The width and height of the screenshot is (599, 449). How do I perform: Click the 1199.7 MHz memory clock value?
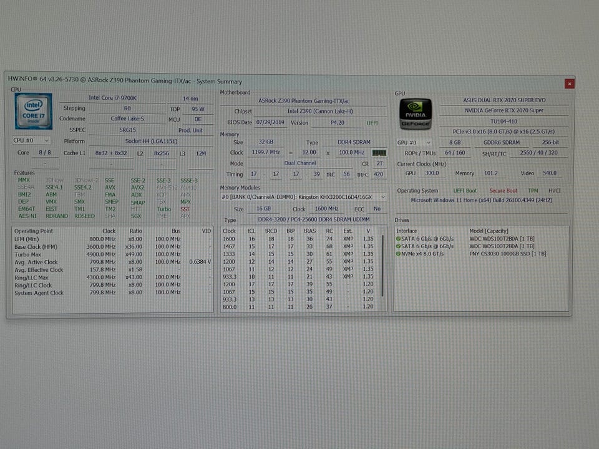point(266,152)
